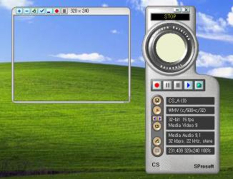Click the right purple arrow stepper
The image size is (233, 179).
point(160,118)
